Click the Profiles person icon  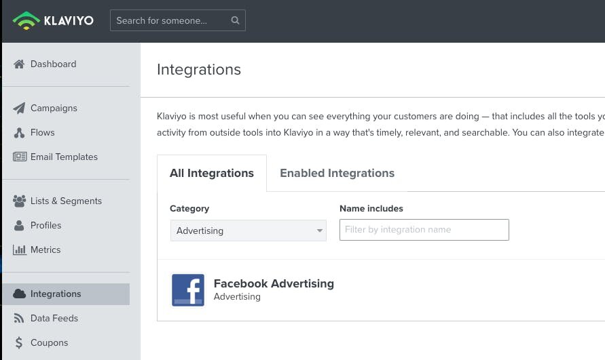[19, 226]
